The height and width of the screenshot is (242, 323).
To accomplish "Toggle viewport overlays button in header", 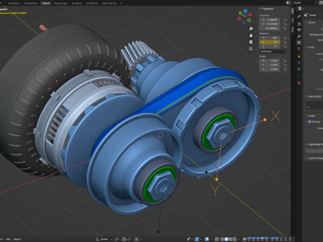I will pos(207,239).
